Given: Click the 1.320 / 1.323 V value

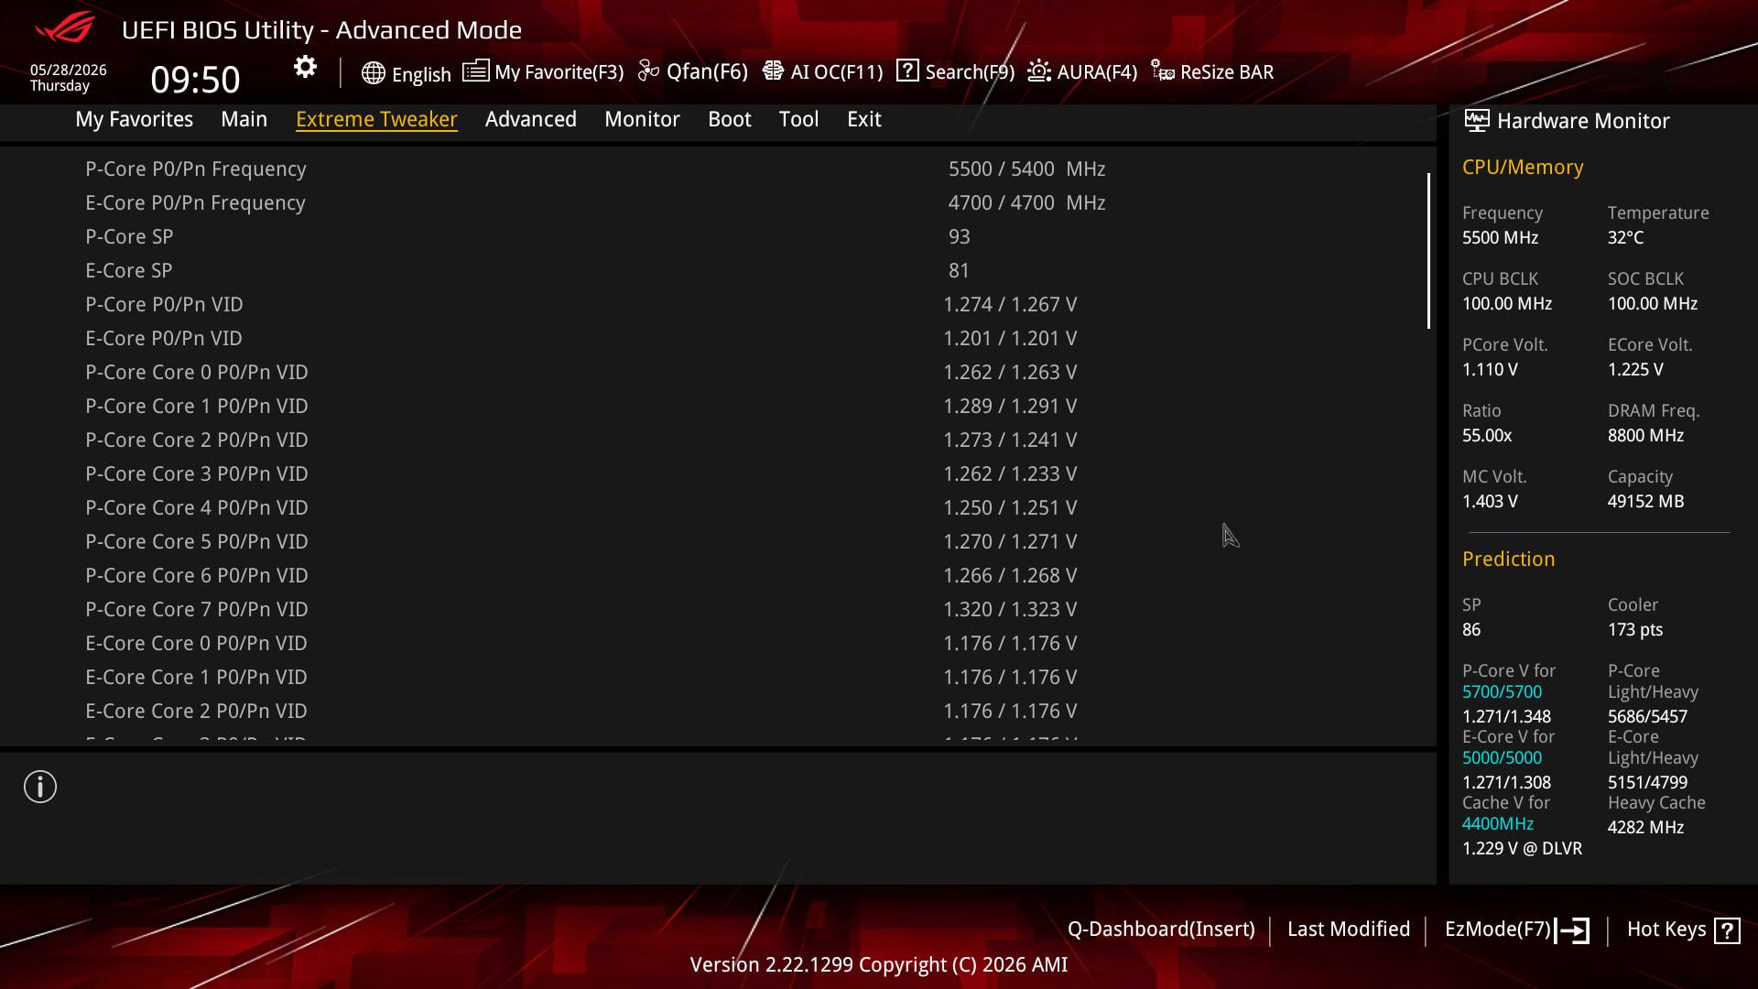Looking at the screenshot, I should tap(1010, 610).
